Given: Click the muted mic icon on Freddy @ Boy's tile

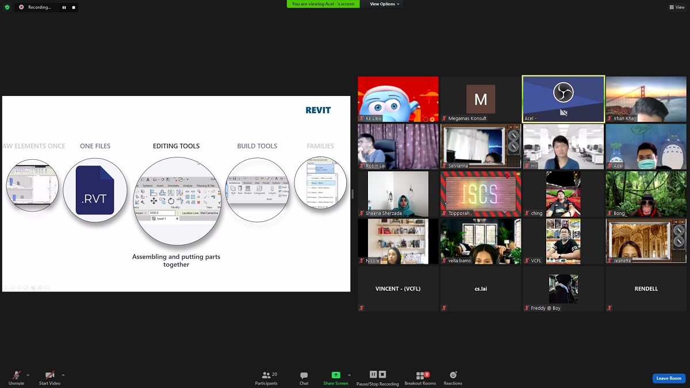Looking at the screenshot, I should [527, 308].
